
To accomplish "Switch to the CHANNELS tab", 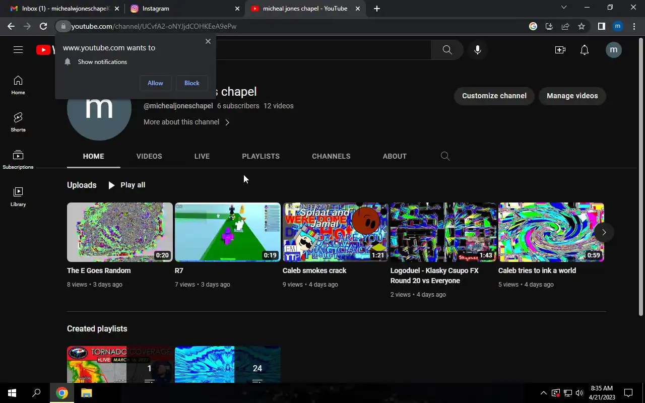I will 331,156.
